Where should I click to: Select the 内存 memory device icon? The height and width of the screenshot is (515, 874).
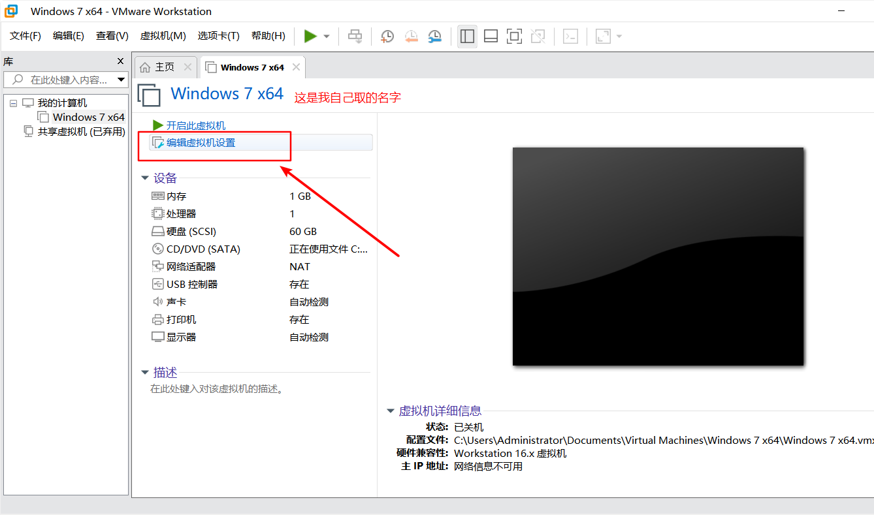coord(157,196)
